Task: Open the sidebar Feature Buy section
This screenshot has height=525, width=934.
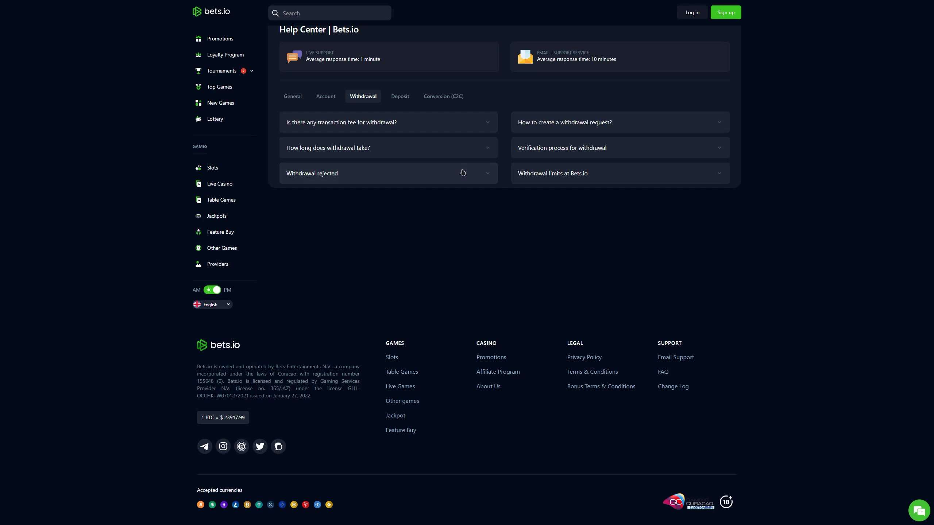Action: tap(220, 232)
